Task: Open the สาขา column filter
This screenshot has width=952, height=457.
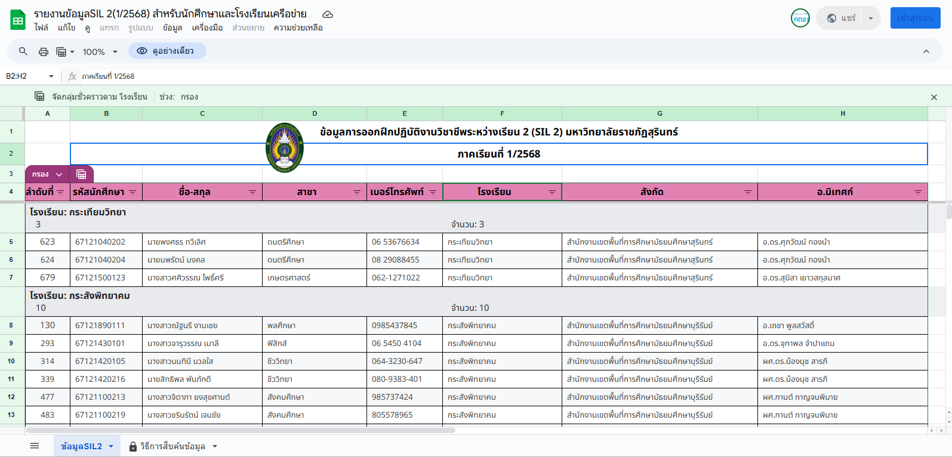Action: [x=357, y=192]
